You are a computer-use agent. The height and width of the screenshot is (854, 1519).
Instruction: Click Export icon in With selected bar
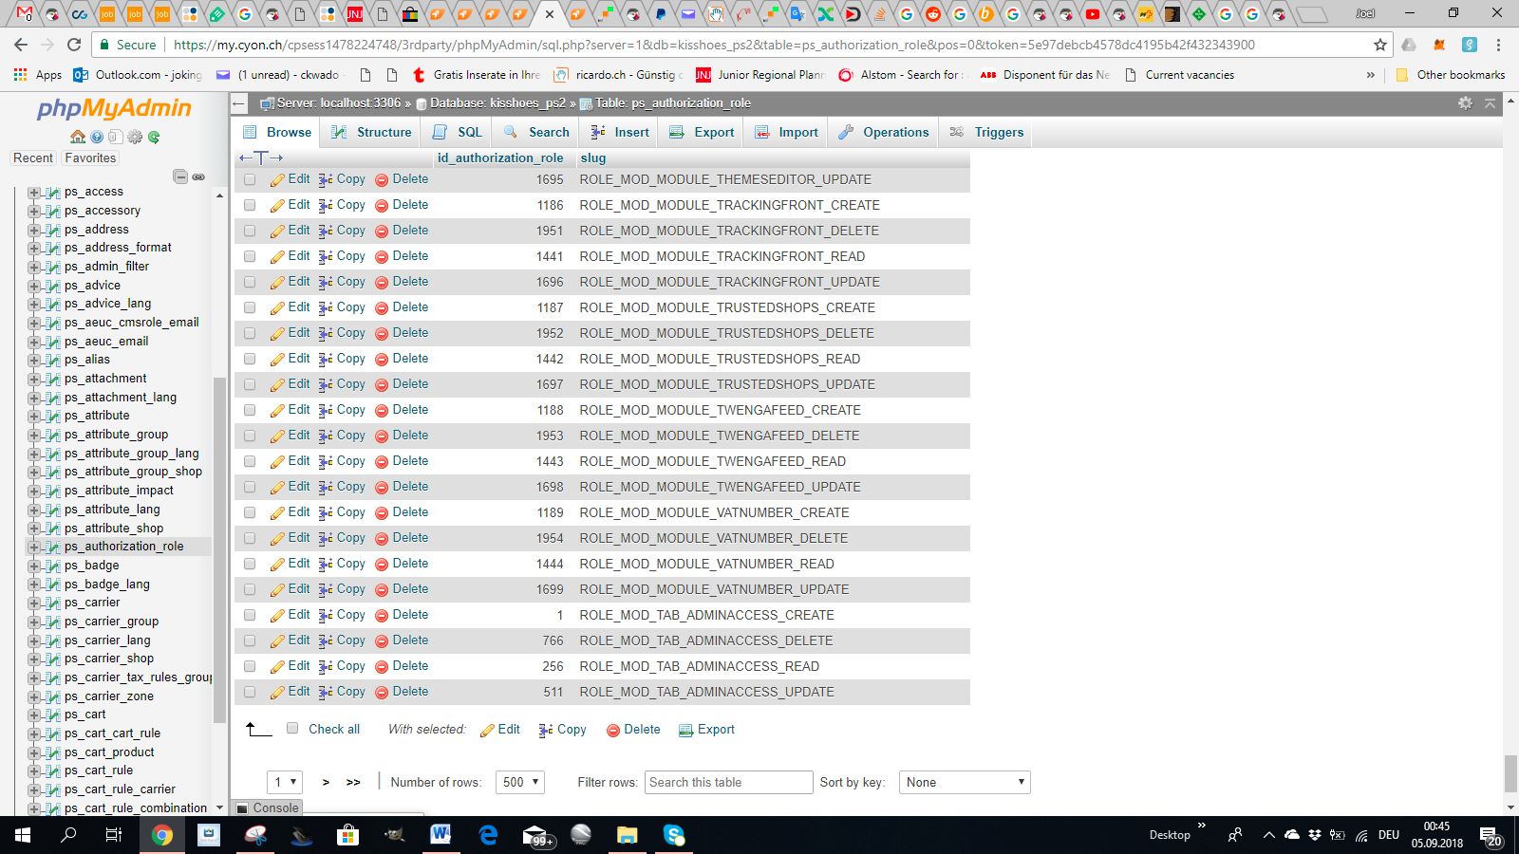686,730
